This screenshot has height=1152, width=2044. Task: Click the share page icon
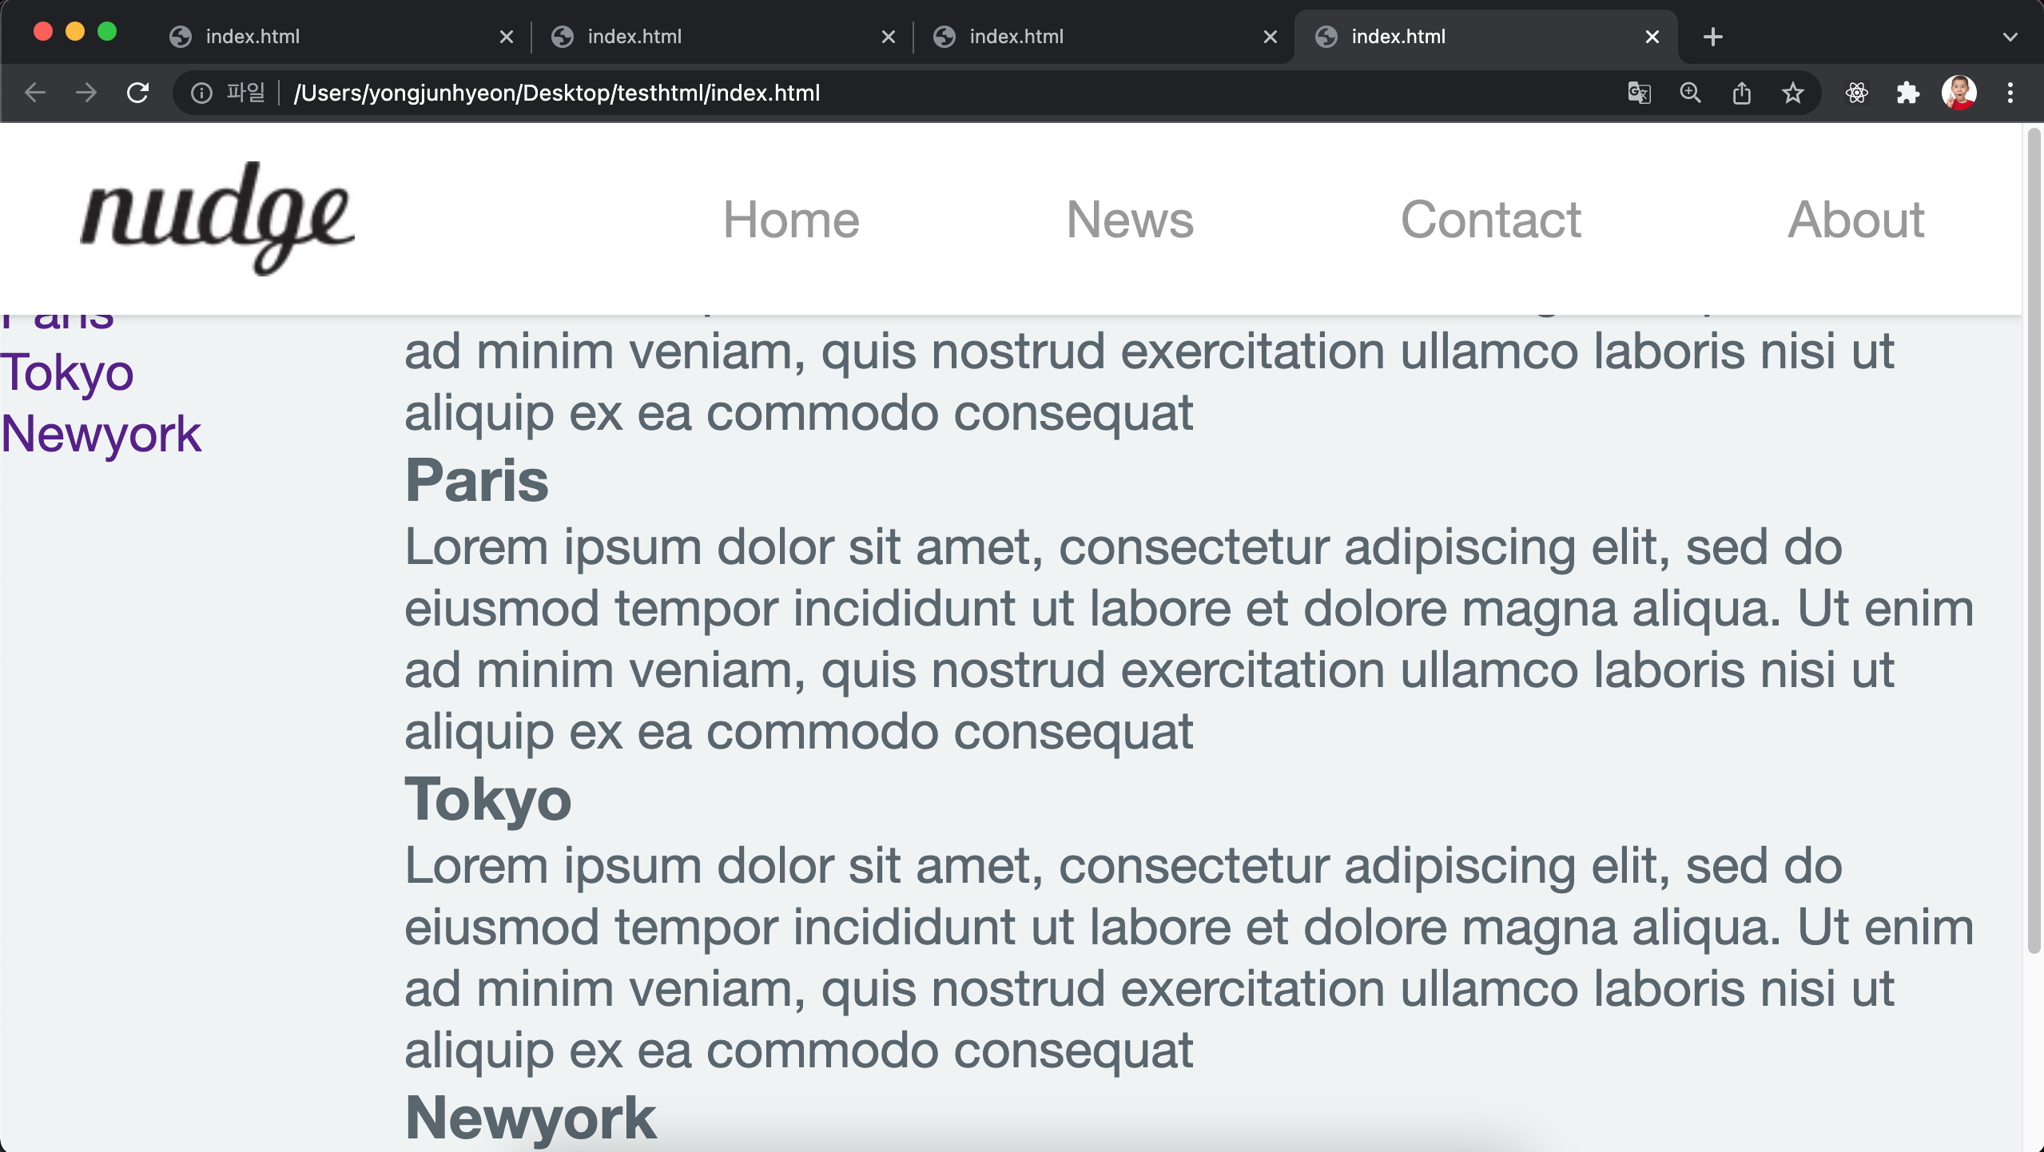(1742, 93)
